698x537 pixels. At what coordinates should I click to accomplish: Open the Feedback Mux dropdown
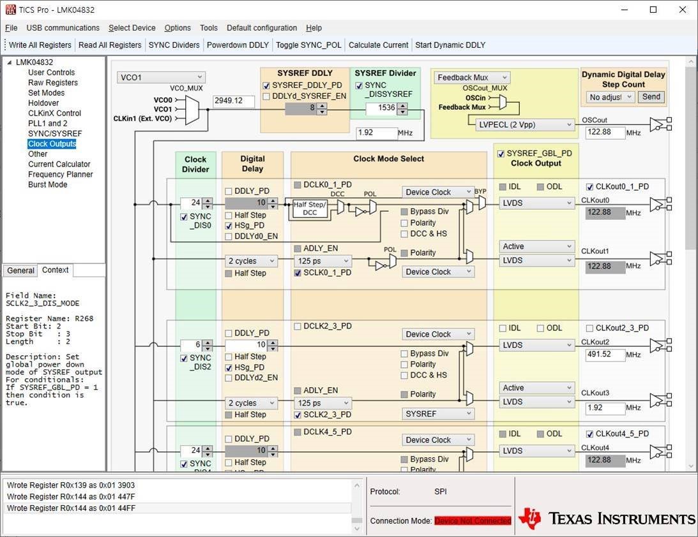(x=472, y=77)
